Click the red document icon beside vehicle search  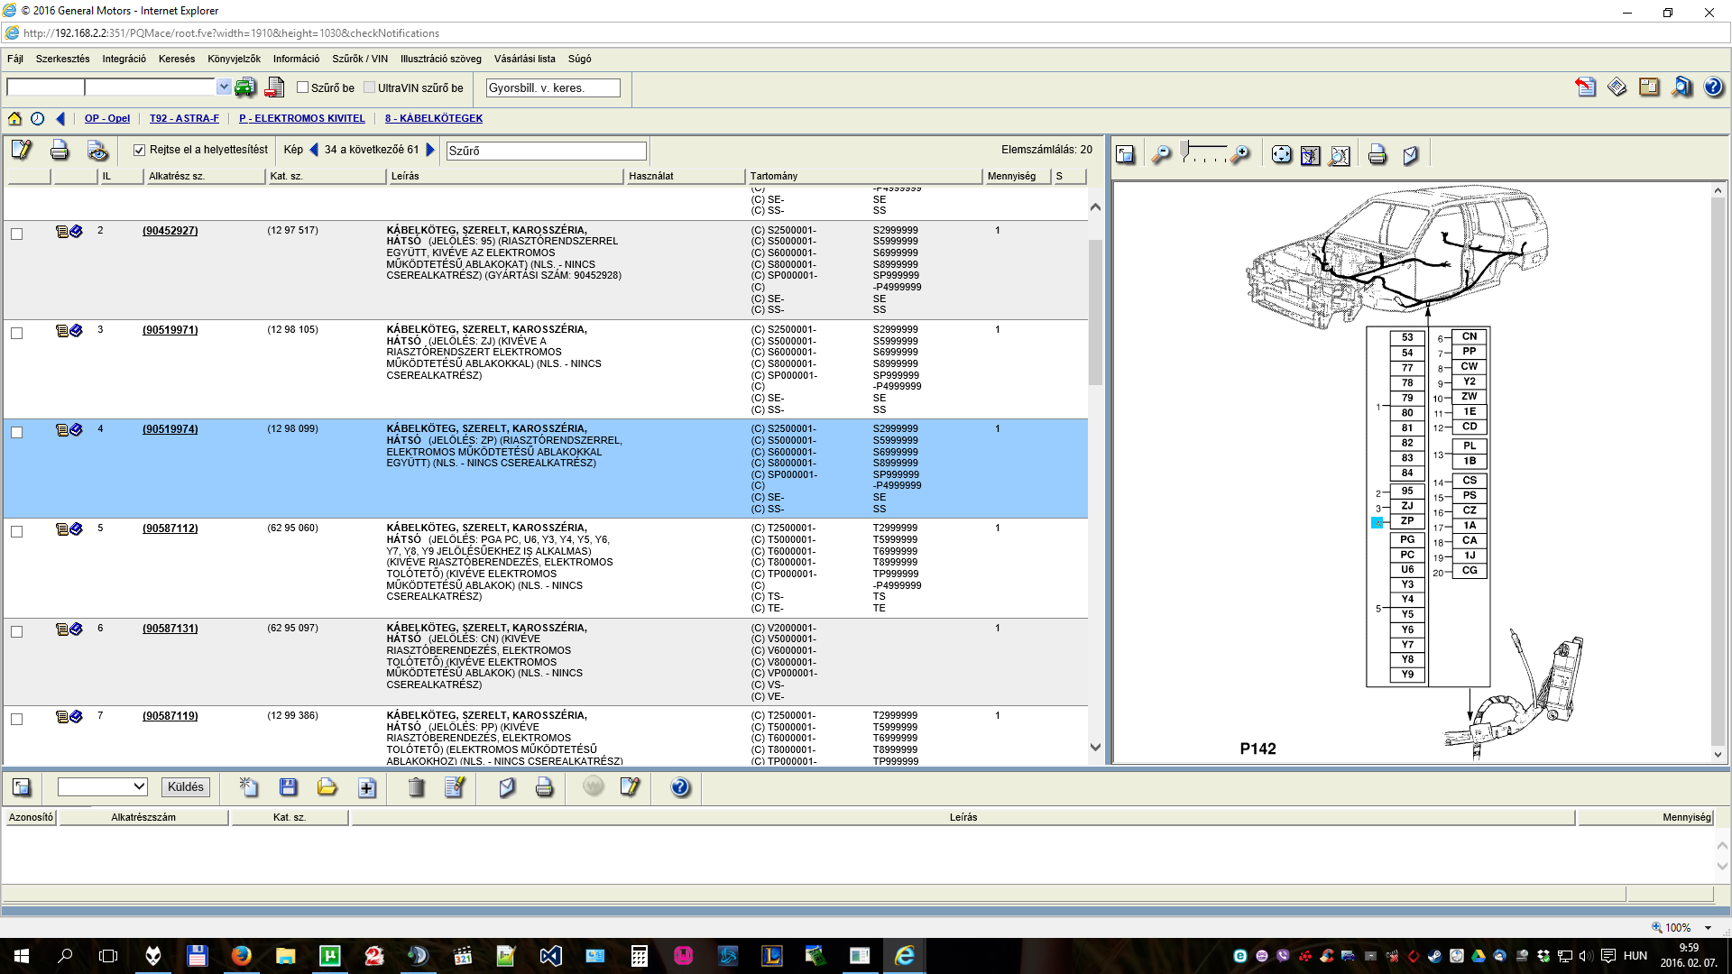[275, 87]
